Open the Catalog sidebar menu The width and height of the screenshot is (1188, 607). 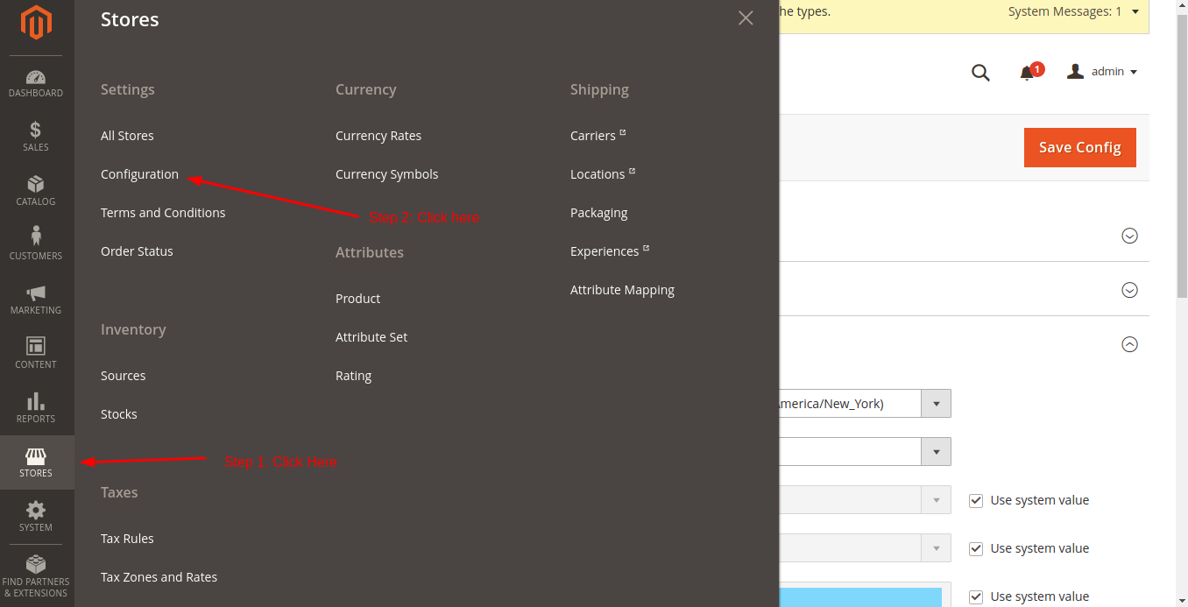[36, 192]
